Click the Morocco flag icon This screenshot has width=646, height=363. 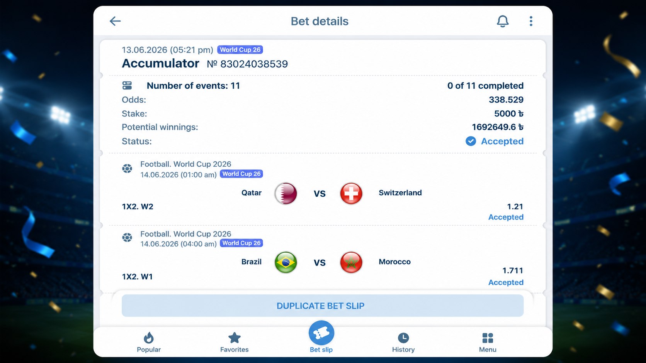pos(351,262)
